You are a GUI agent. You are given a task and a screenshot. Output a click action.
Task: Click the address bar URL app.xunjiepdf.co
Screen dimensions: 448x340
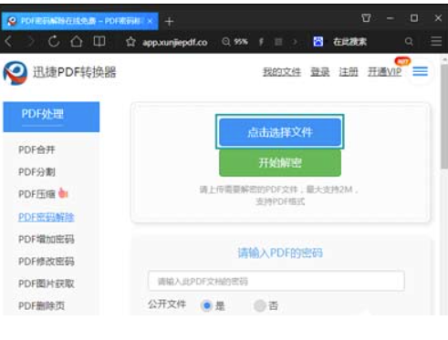click(175, 42)
